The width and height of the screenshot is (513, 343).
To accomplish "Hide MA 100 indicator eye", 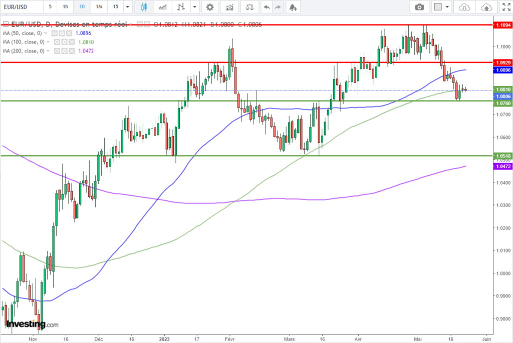I will click(57, 42).
